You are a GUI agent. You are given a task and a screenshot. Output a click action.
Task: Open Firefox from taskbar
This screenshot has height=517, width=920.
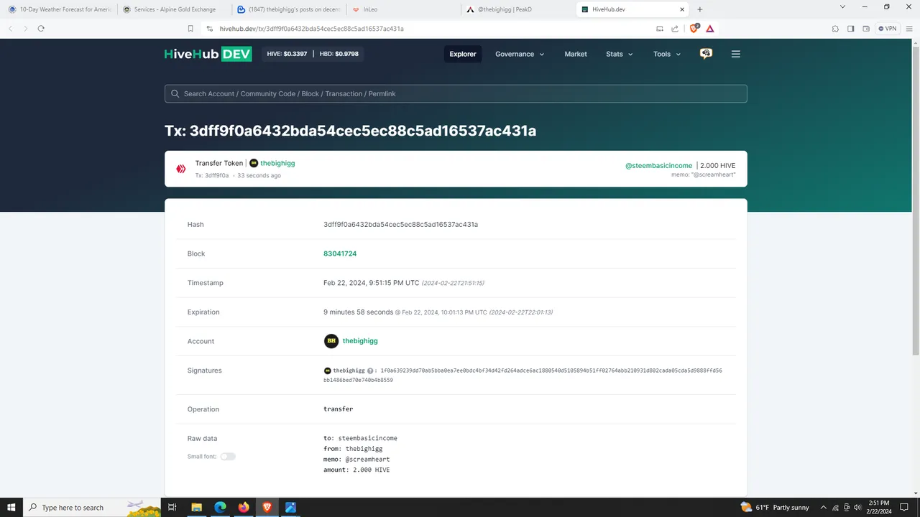pos(243,507)
